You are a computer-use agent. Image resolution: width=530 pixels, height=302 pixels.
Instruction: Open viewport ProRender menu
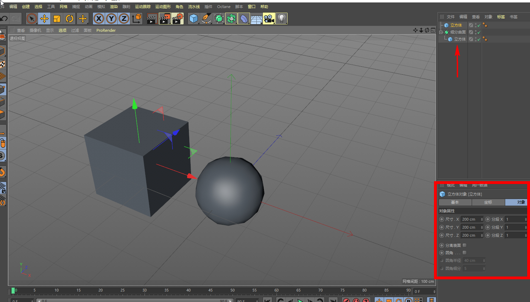click(106, 30)
